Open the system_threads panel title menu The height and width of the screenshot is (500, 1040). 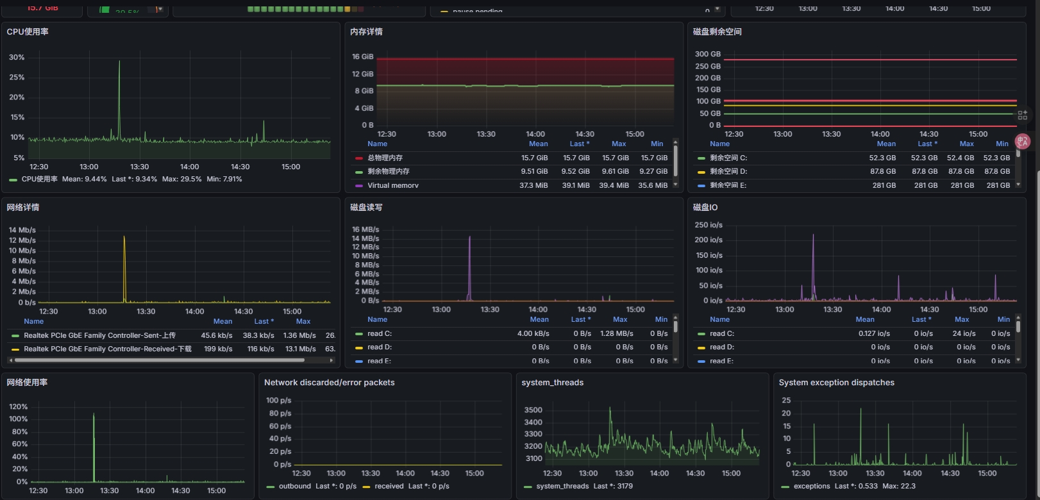(553, 382)
